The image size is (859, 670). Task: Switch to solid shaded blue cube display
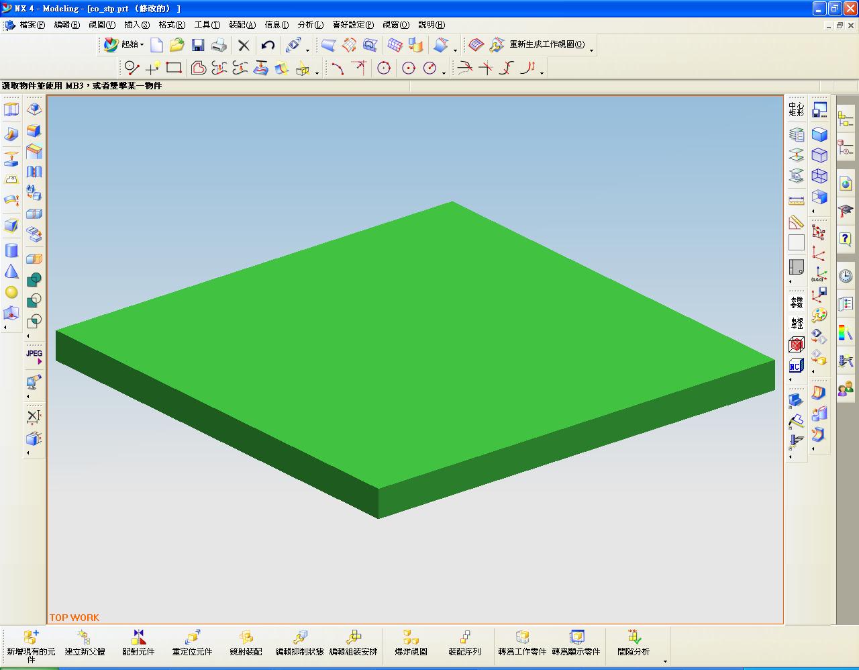coord(819,134)
